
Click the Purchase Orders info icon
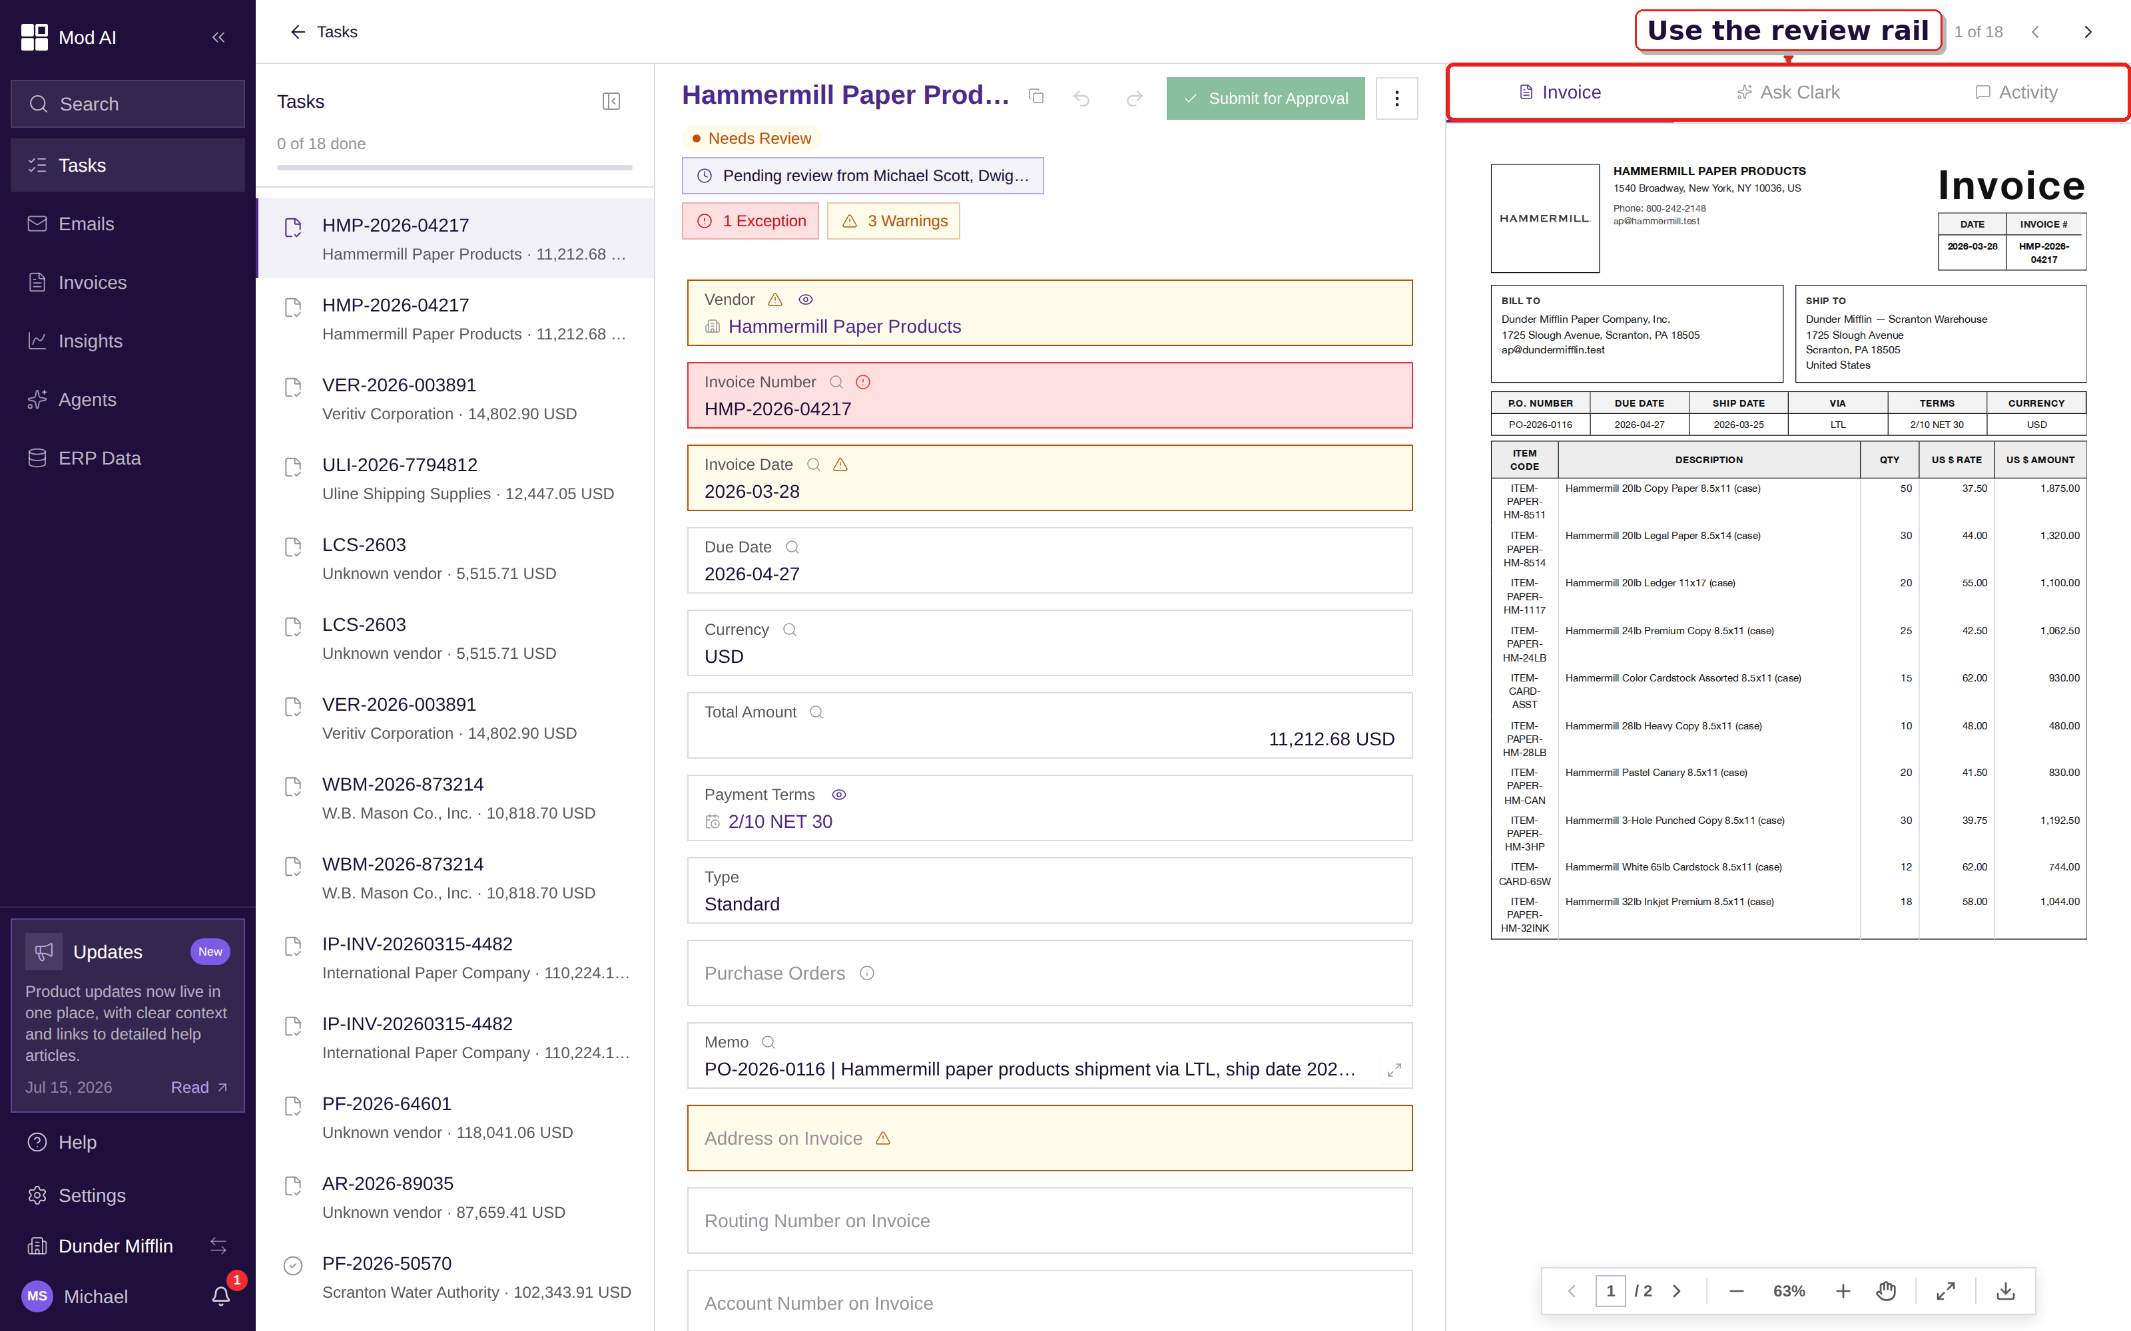coord(866,973)
